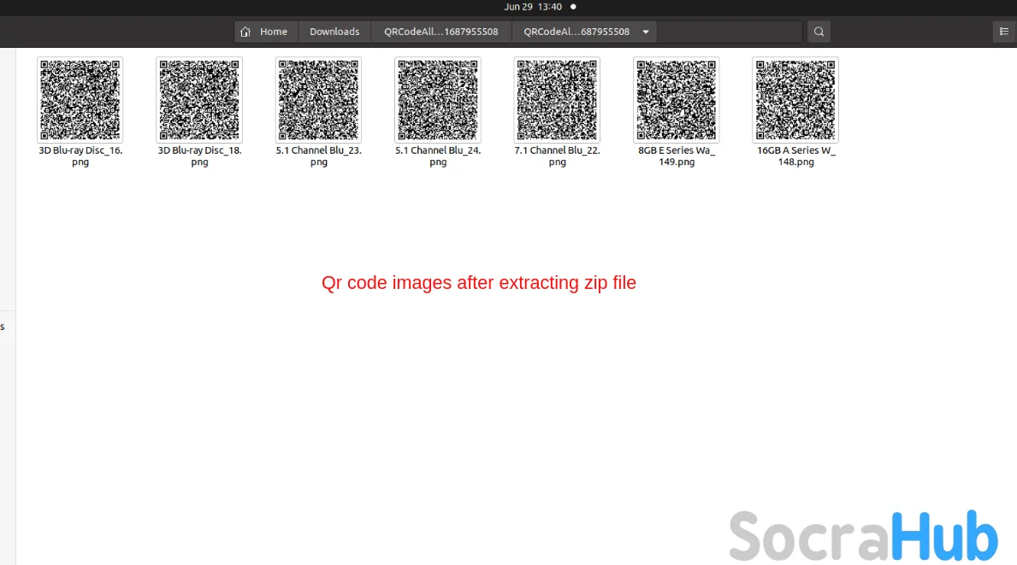1017x565 pixels.
Task: Open the QRCodeAll...1687955508 parent breadcrumb
Action: pos(441,32)
